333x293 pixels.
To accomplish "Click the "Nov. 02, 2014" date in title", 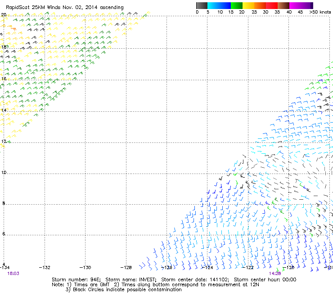I will (80, 7).
